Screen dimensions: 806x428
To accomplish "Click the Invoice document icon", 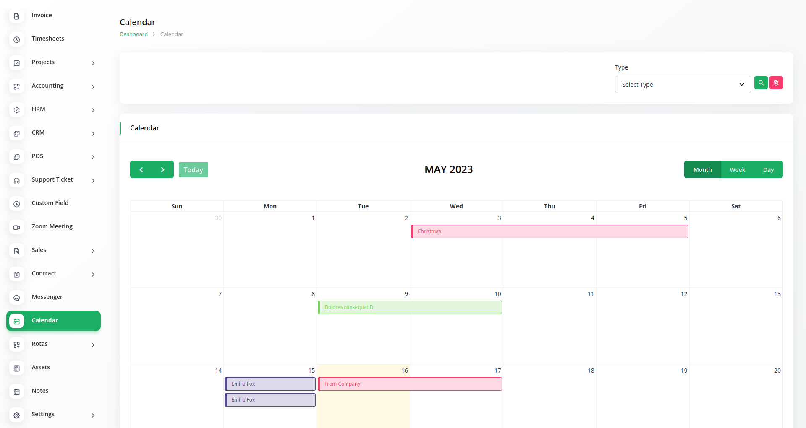I will pyautogui.click(x=17, y=16).
